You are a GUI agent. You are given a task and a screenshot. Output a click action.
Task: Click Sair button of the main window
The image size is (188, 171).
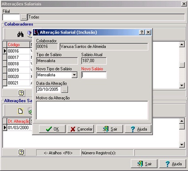(x=144, y=163)
